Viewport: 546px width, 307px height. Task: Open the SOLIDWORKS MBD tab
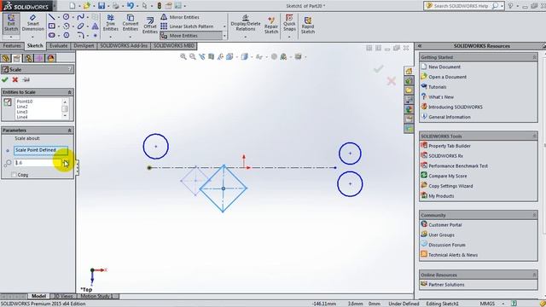174,46
